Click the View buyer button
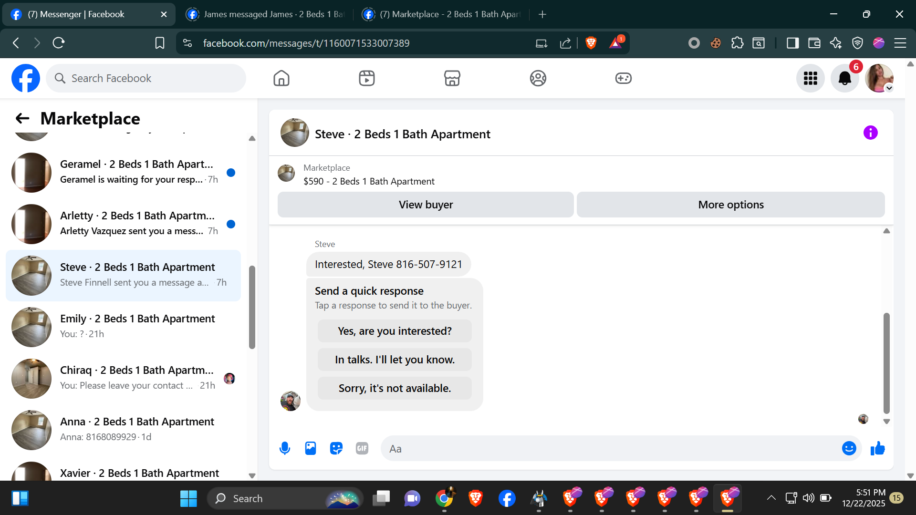Screen dimensions: 916x515 tap(426, 205)
